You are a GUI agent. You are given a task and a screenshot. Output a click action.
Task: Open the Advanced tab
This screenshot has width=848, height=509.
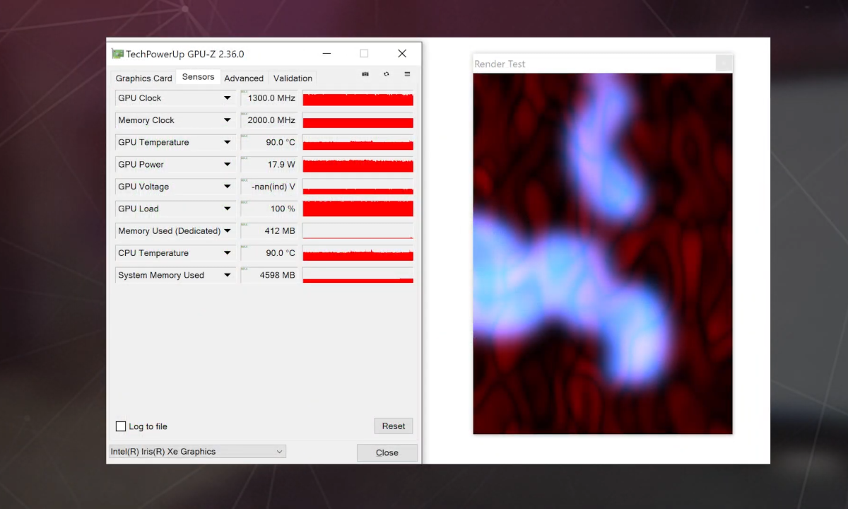click(244, 78)
